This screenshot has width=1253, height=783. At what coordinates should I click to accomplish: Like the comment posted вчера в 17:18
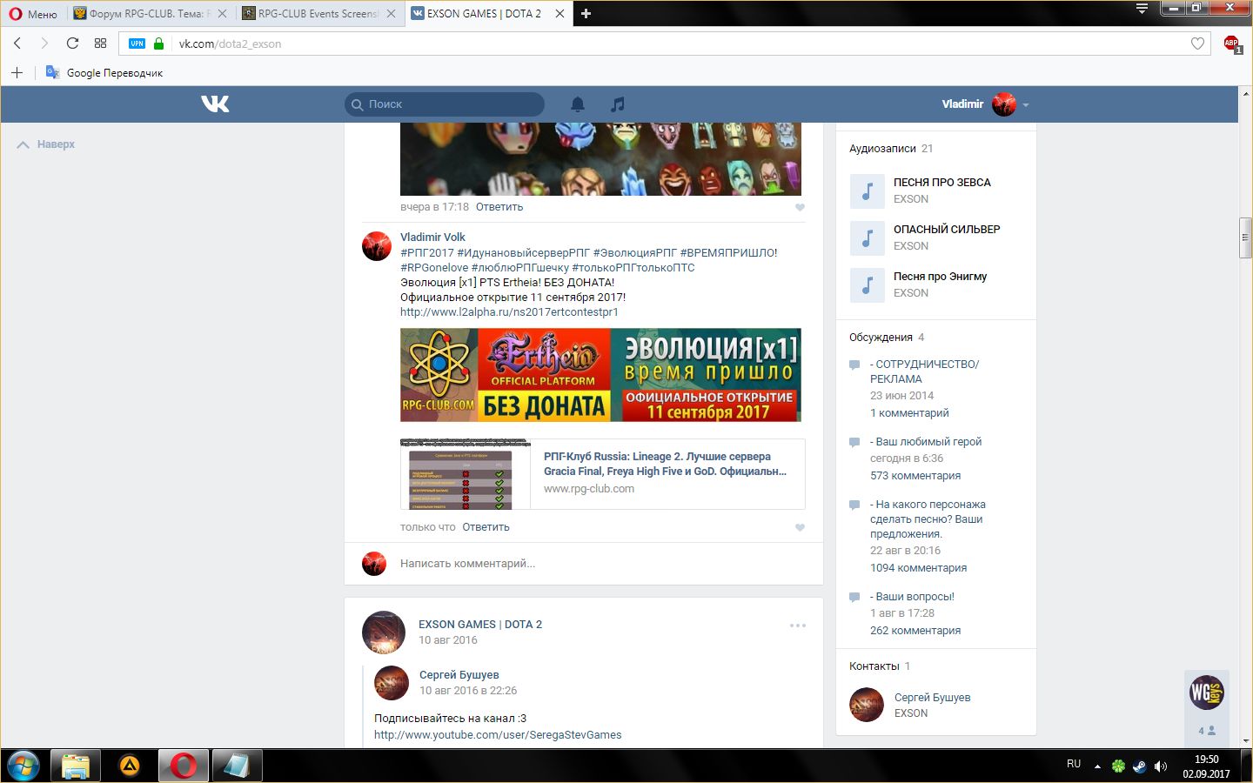[x=800, y=207]
